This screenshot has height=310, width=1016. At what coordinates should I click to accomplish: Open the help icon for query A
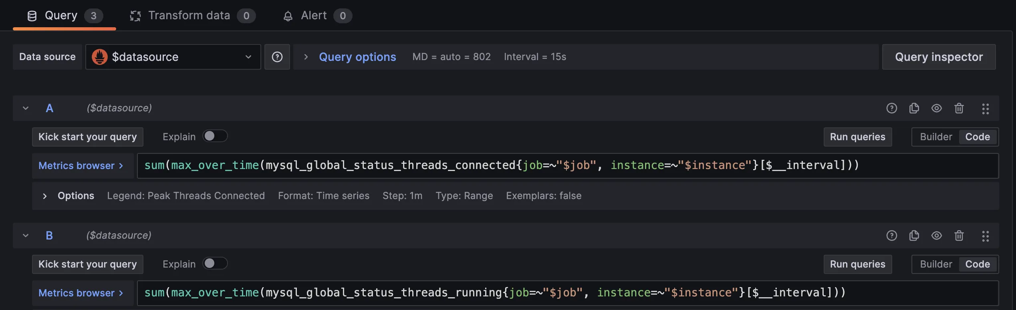pos(891,108)
